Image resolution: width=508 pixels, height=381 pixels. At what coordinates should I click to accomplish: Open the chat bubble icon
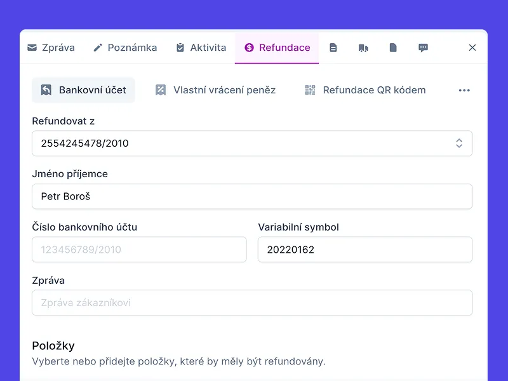tap(423, 47)
